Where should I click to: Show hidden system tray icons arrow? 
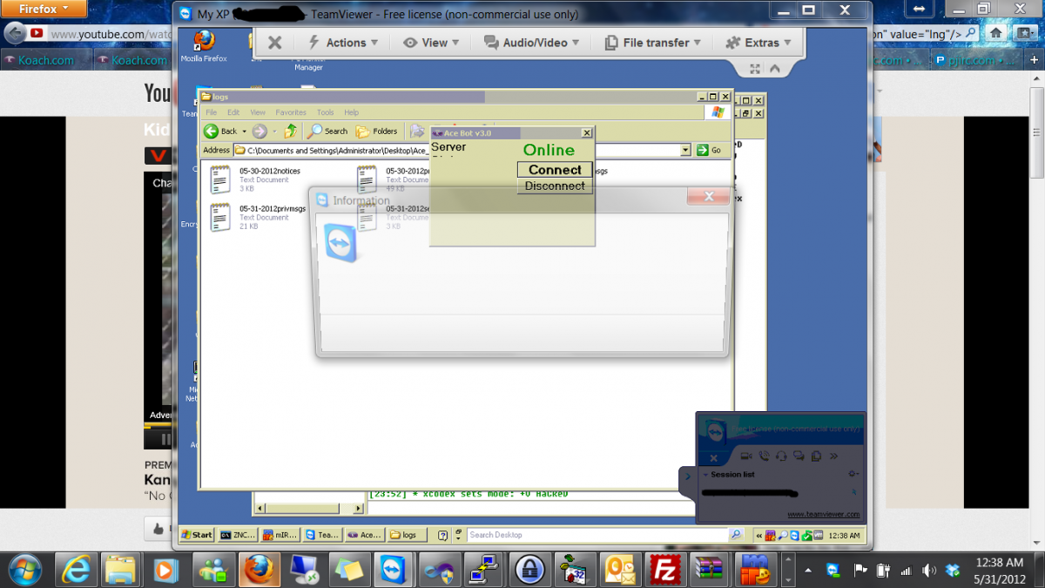pos(807,571)
